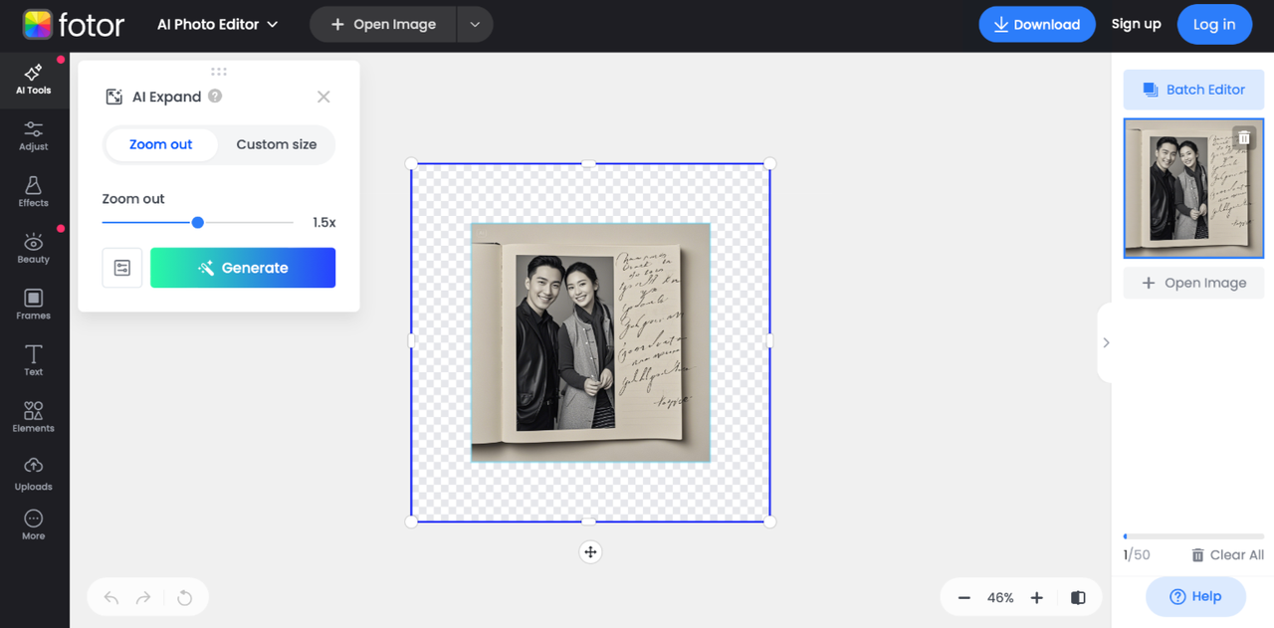
Task: Select the Zoom out tab
Action: [x=161, y=144]
